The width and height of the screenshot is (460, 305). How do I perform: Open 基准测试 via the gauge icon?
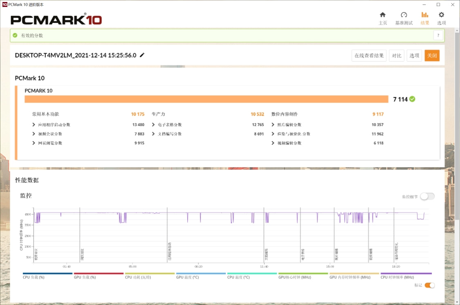tap(404, 17)
